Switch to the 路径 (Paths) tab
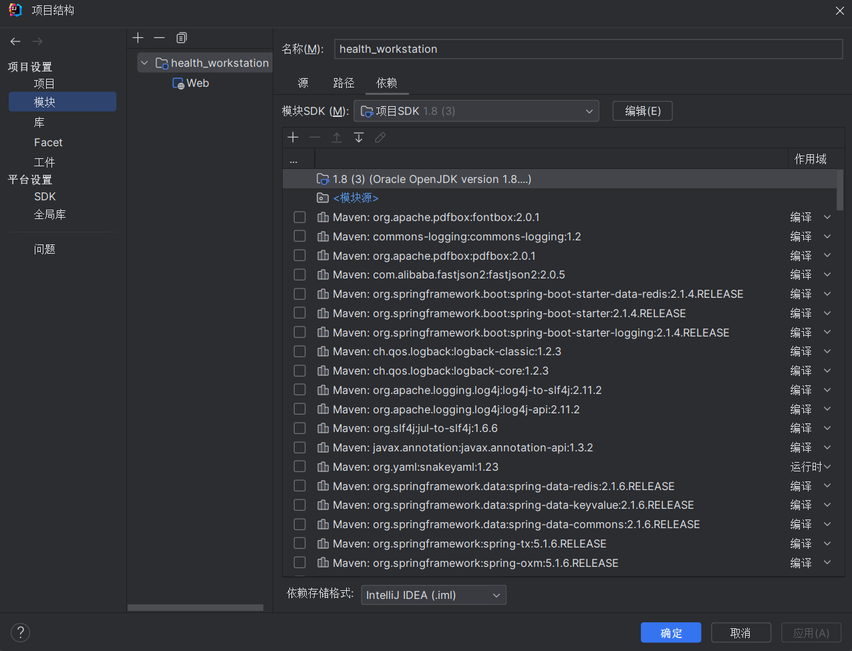The image size is (852, 651). (343, 83)
